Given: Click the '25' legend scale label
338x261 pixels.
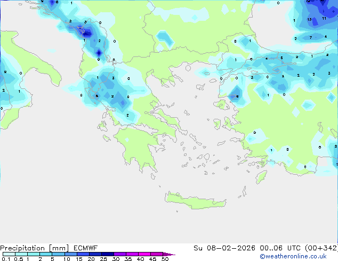Looking at the screenshot, I should click(103, 259).
